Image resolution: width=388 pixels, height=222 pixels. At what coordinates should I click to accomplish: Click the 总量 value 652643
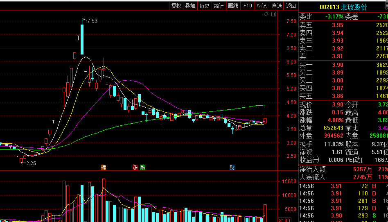(334, 128)
